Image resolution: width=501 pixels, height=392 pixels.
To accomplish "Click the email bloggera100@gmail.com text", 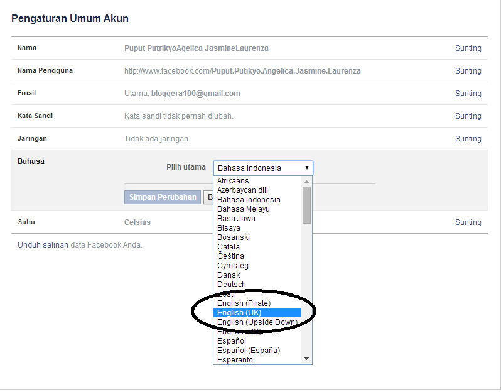I will [x=195, y=94].
